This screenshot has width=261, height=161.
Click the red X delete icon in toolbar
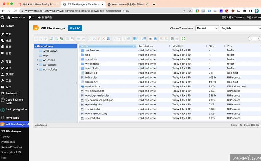103,39
